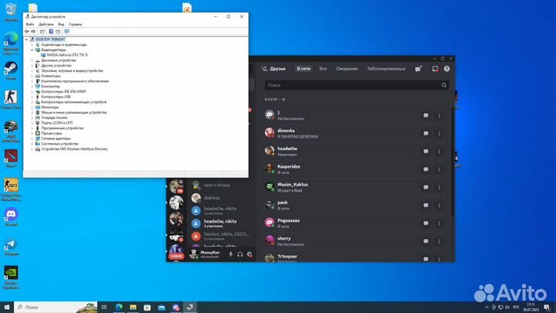This screenshot has width=556, height=313.
Task: Expand the Процессоры device category
Action: pos(32,133)
